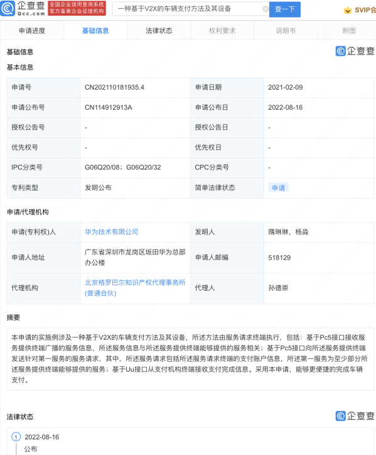The width and height of the screenshot is (376, 455).
Task: Open the Qcc.com logo home link
Action: tap(23, 8)
